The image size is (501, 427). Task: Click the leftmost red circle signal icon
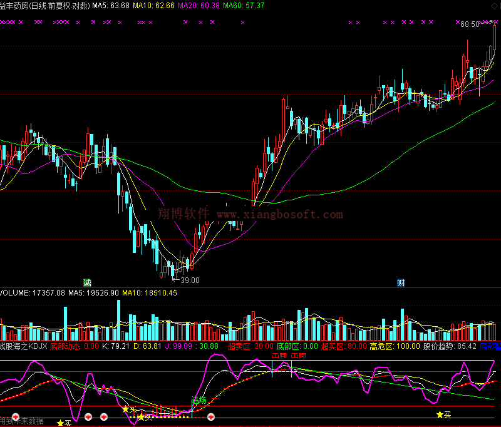(15, 416)
